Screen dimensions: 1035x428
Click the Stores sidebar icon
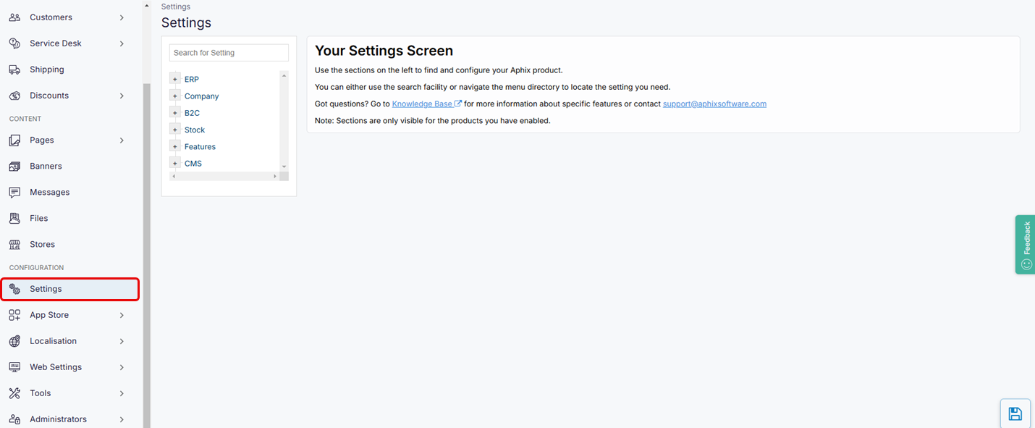14,244
